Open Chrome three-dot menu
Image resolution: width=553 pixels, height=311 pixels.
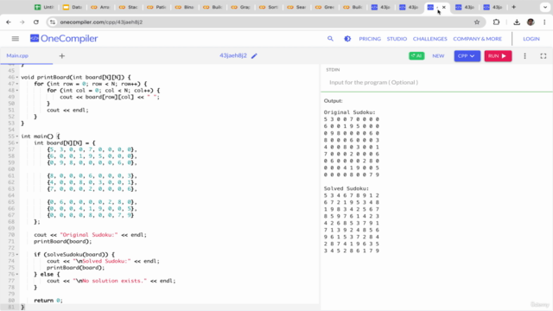coord(544,22)
